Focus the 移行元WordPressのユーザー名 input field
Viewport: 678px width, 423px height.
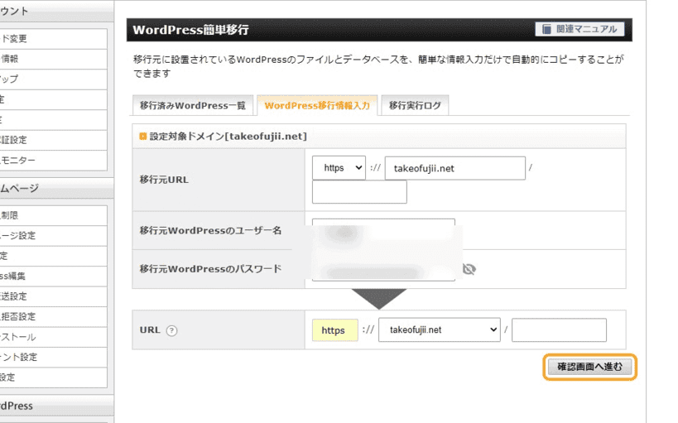383,230
